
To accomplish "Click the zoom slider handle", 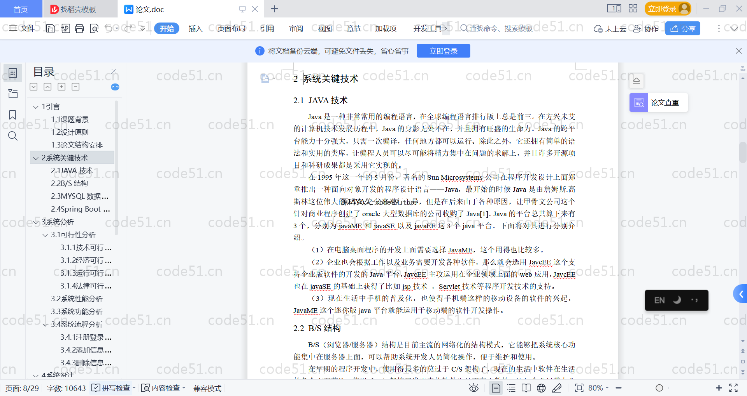I will [659, 388].
